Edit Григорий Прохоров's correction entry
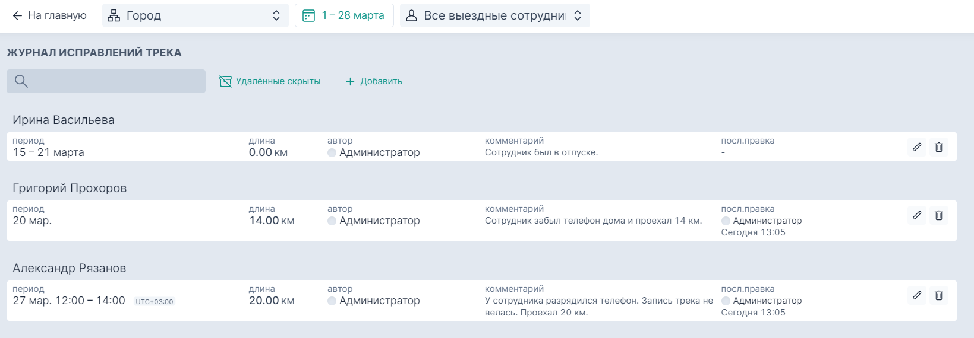 point(917,215)
